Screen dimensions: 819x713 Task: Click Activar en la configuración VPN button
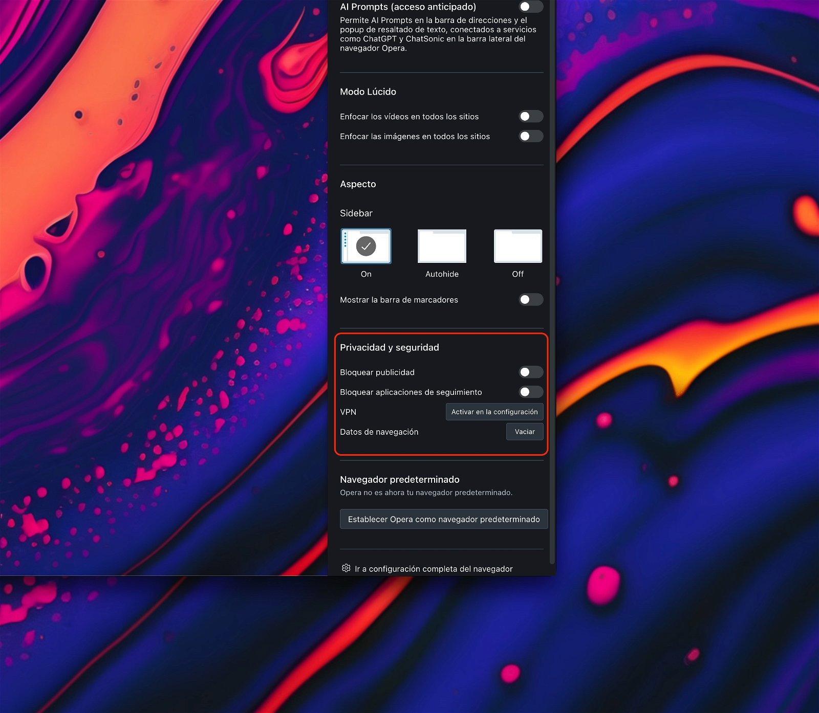[494, 412]
